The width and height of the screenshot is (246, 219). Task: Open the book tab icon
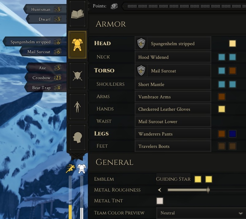(x=77, y=14)
